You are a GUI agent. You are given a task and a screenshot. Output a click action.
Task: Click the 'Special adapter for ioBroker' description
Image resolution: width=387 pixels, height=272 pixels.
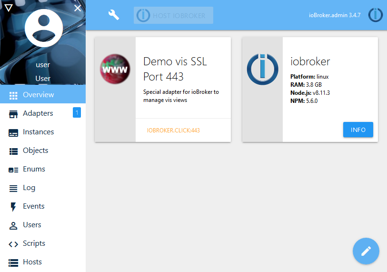tap(181, 96)
